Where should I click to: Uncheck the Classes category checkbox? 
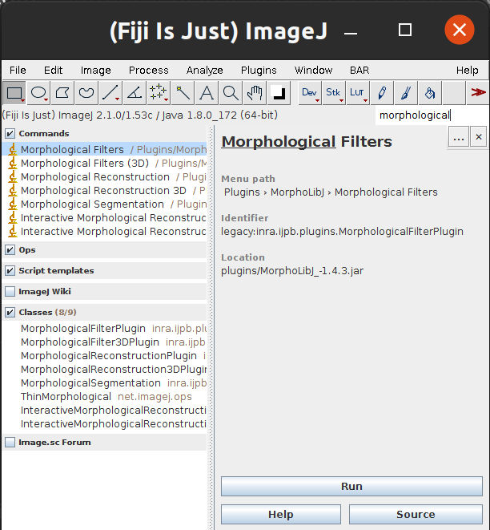[10, 313]
